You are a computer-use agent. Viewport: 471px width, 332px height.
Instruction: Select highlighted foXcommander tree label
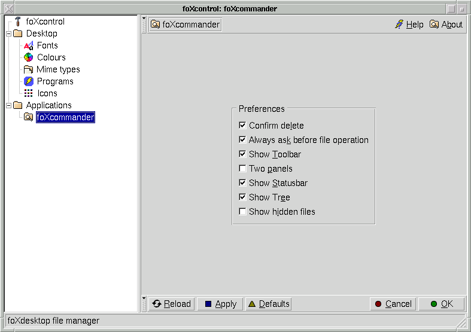coord(65,117)
